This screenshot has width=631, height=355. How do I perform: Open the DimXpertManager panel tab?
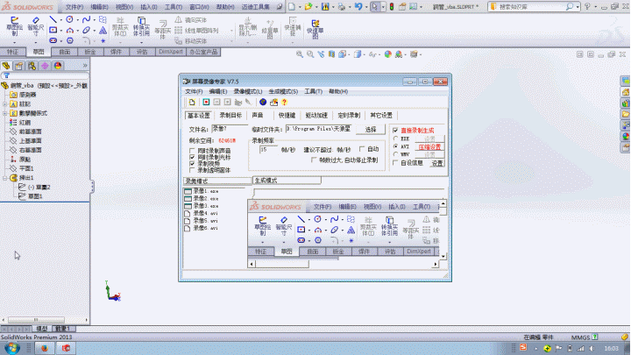click(45, 66)
